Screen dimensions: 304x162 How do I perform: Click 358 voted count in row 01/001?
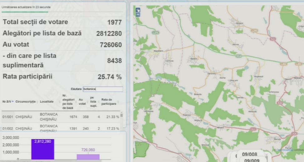point(86,117)
